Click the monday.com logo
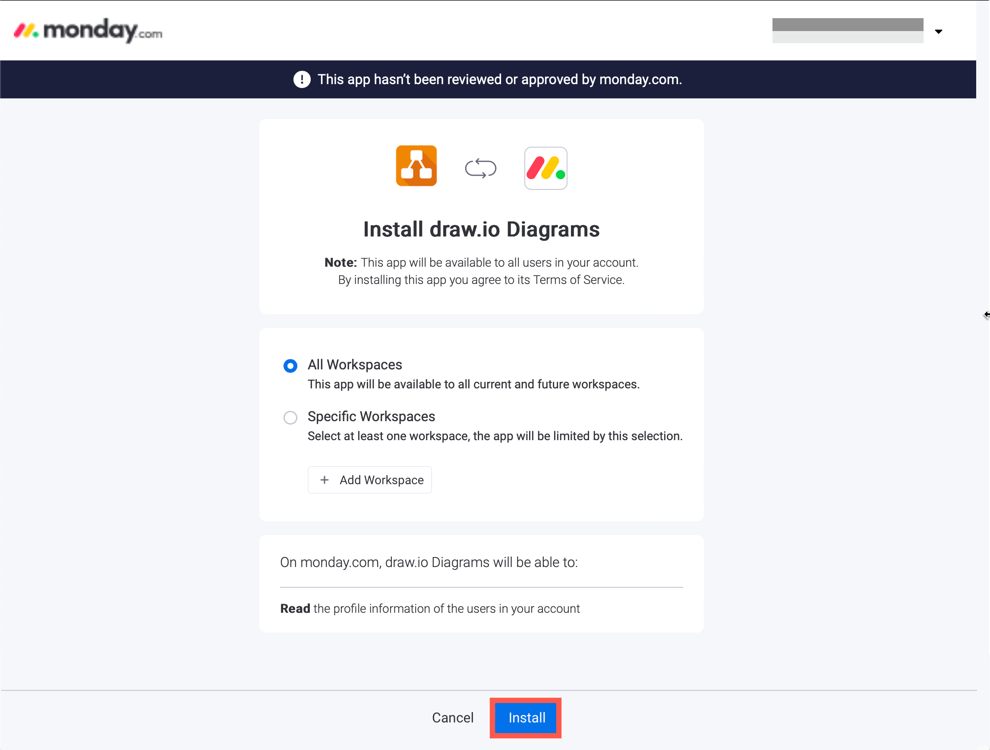The height and width of the screenshot is (750, 990). (88, 30)
